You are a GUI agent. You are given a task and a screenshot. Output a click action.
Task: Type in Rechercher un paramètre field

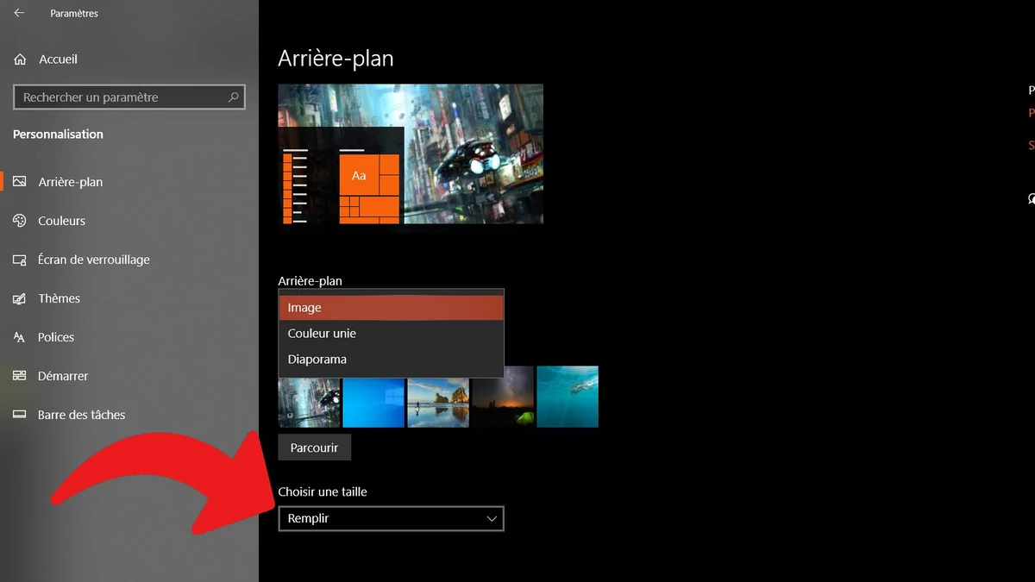coord(121,97)
